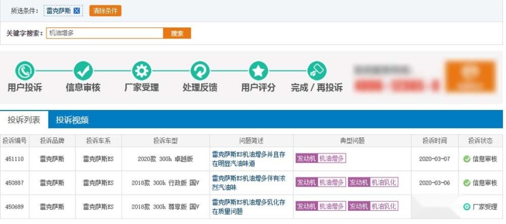Click the blurred orange button at the right of the banner

[x=470, y=77]
